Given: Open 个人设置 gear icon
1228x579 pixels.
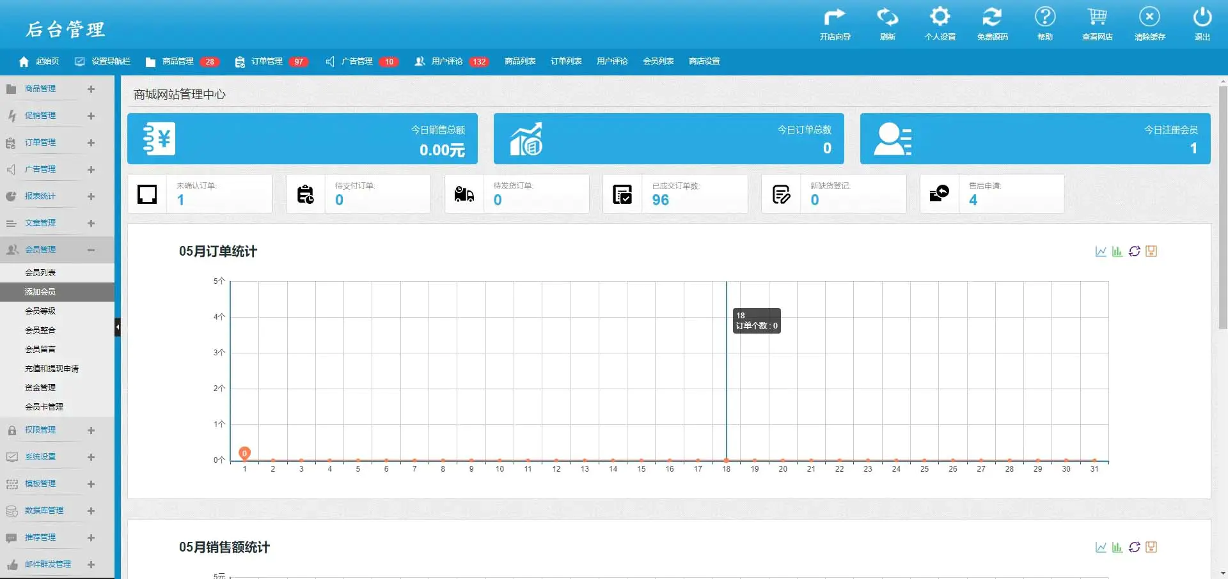Looking at the screenshot, I should [940, 17].
